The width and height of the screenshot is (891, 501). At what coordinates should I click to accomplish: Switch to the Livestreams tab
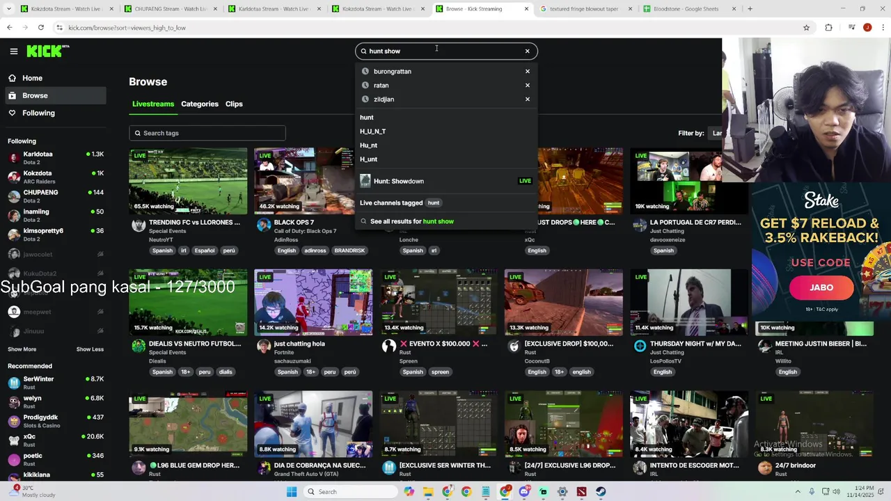[x=153, y=104]
